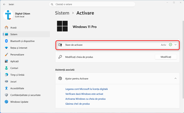Maximize the Setări window

pos(174,3)
